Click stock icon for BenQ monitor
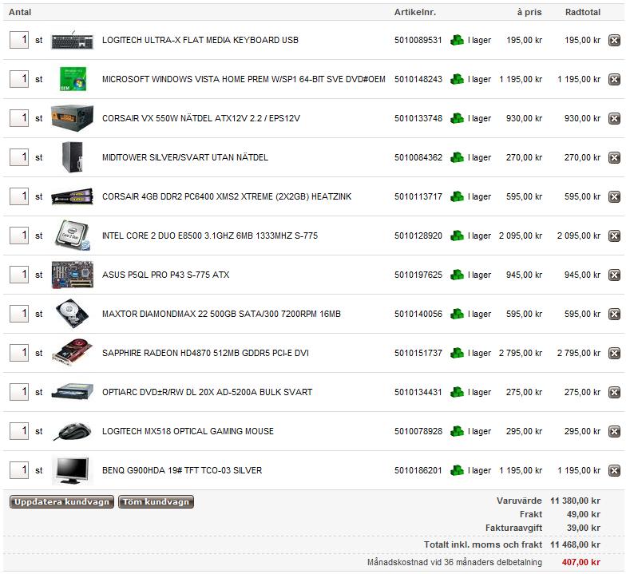This screenshot has height=574, width=630. pos(458,470)
